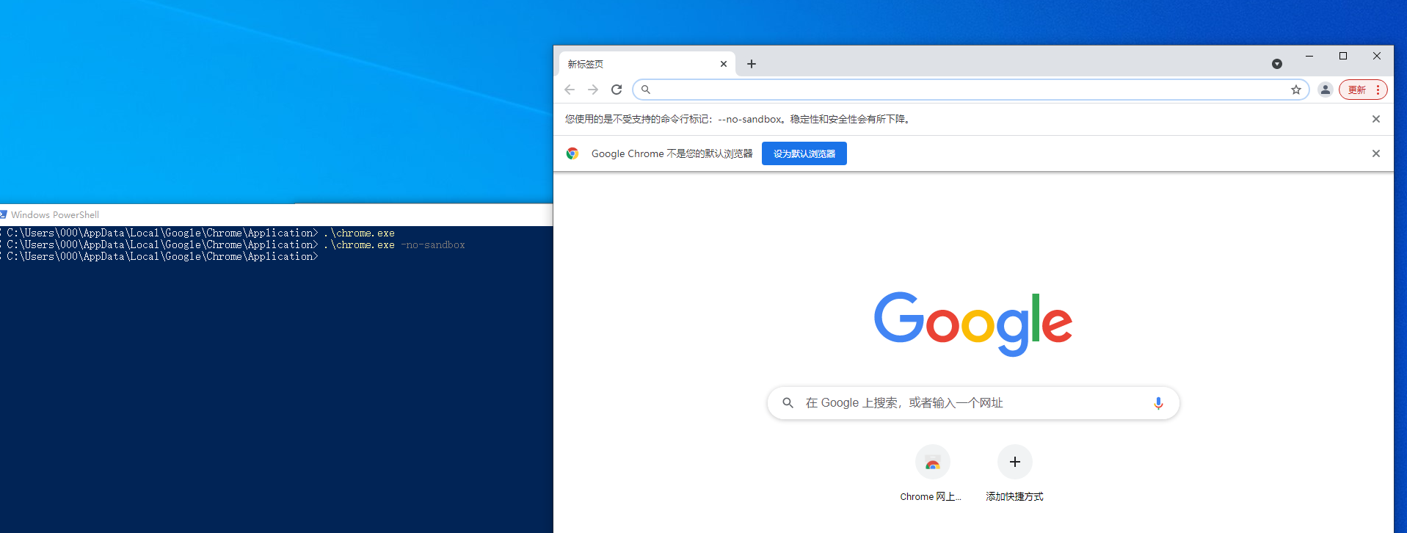Click the no-sandbox warning message text
The height and width of the screenshot is (533, 1407).
739,119
